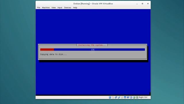This screenshot has width=184, height=104.
Task: Click the hard disk activity status icon
Action: 110,97
